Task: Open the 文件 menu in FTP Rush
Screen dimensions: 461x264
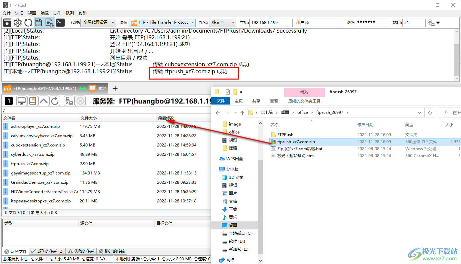Action: [x=7, y=13]
